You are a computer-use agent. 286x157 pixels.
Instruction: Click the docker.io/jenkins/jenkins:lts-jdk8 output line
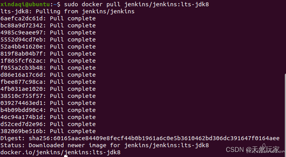pyautogui.click(x=60, y=152)
